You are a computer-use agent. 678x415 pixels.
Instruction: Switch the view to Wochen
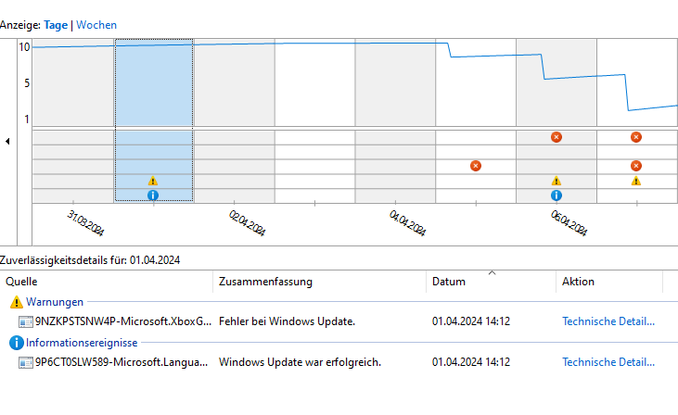click(x=96, y=25)
